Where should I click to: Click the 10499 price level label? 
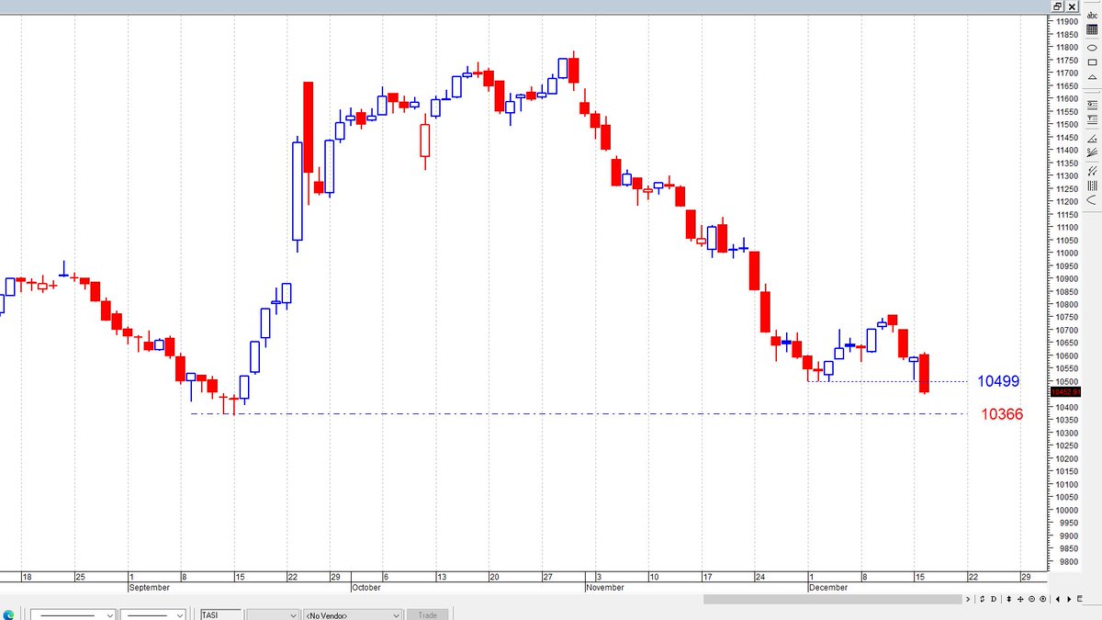(x=998, y=381)
